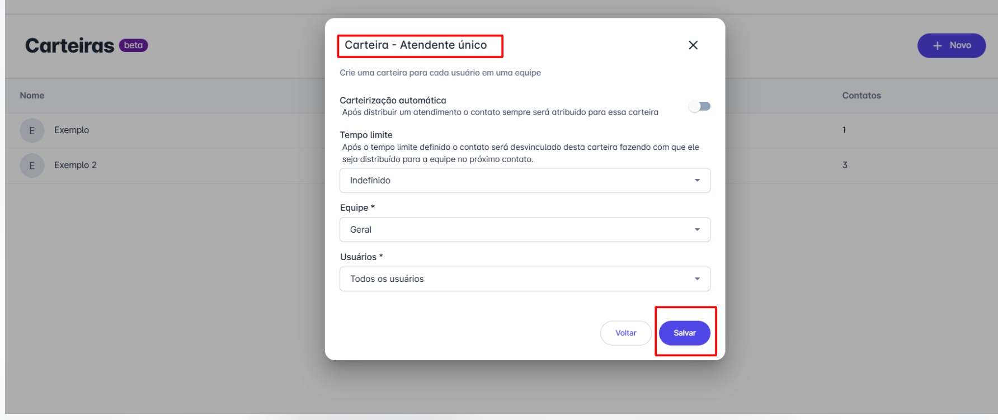Click the plus icon on the Novo button

[938, 46]
